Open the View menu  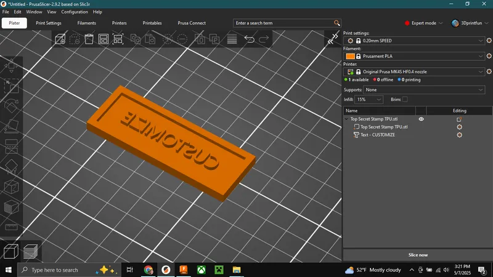52,12
